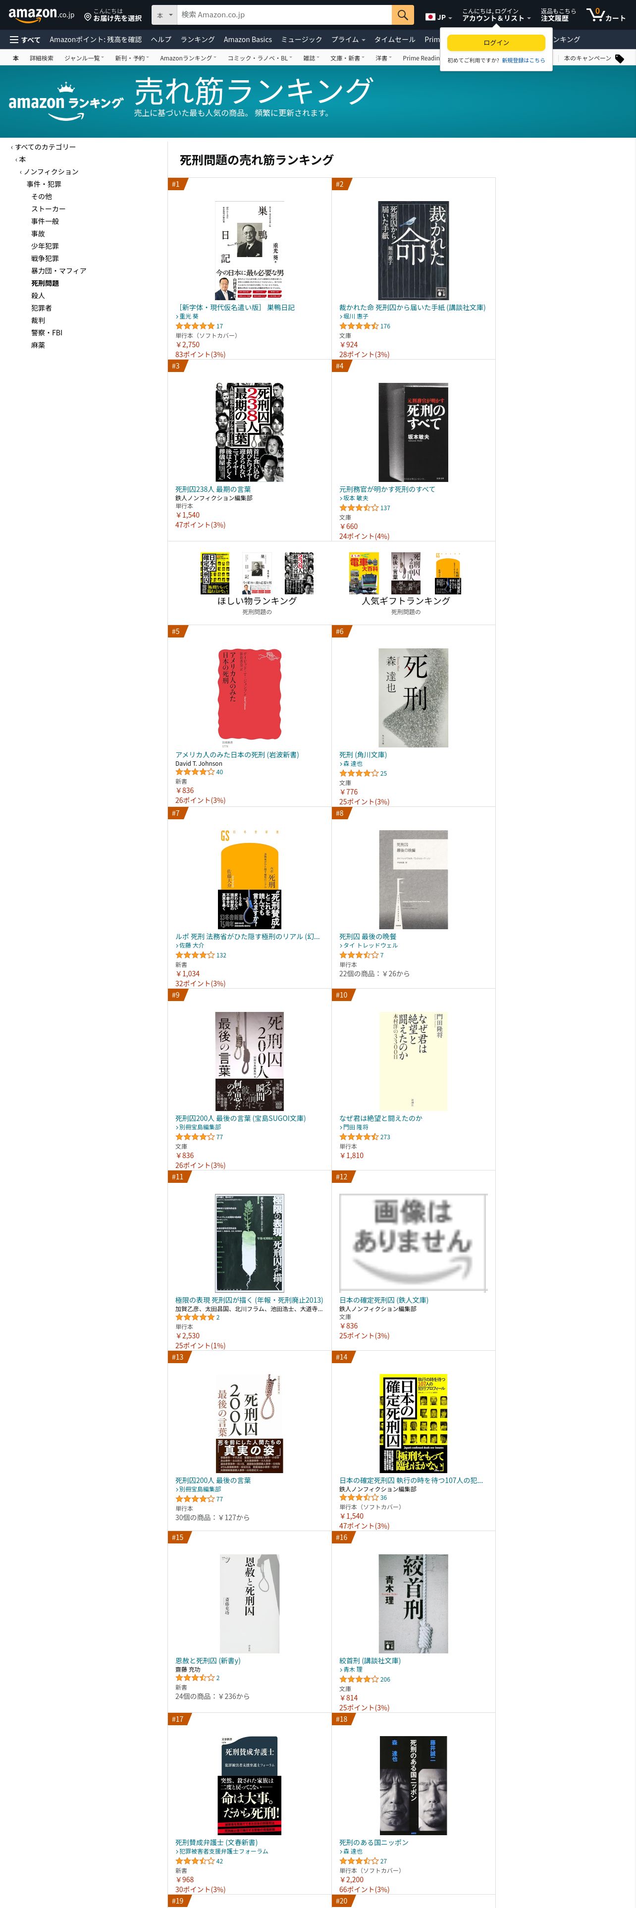Viewport: 636px width, 1908px height.
Task: Select the delivery location pin icon
Action: 87,16
